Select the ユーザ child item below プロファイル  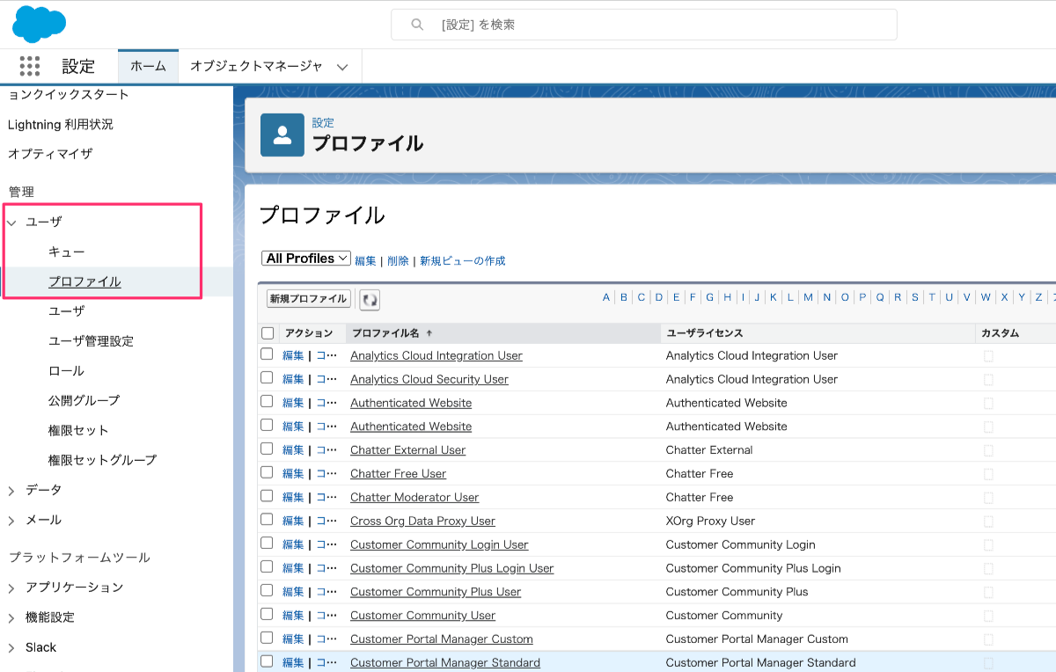[x=67, y=310]
